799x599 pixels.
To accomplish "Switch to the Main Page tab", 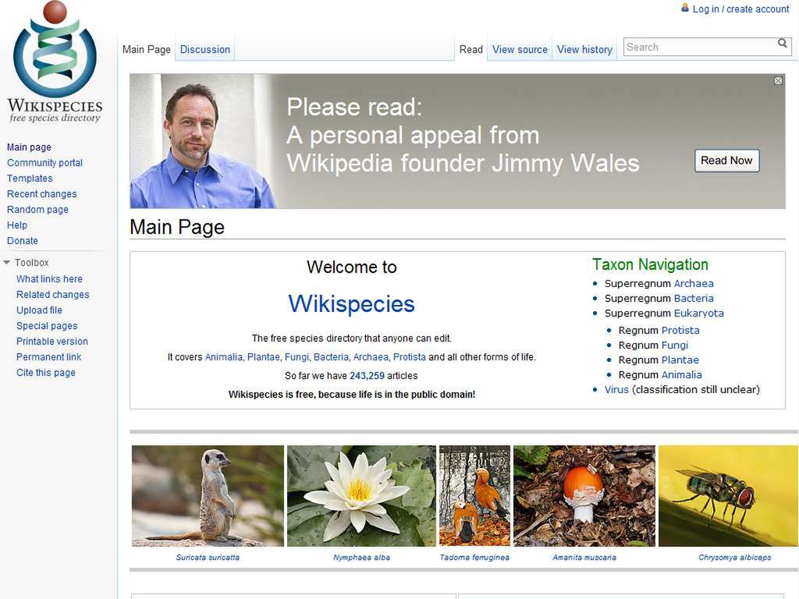I will [x=146, y=49].
